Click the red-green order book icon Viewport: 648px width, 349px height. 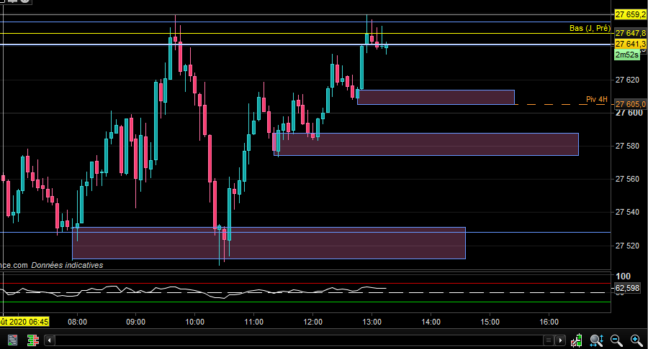32,340
